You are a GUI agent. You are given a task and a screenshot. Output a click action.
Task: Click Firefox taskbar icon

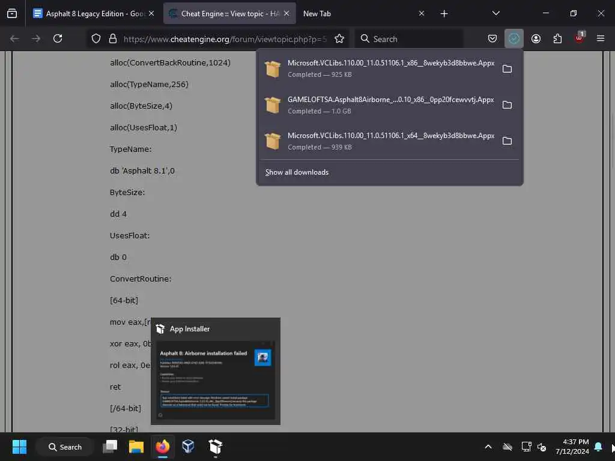(162, 447)
